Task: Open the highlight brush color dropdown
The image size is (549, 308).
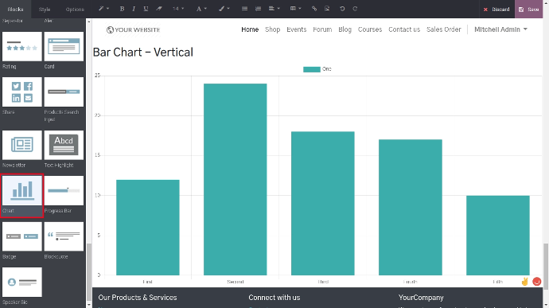Action: pos(224,9)
